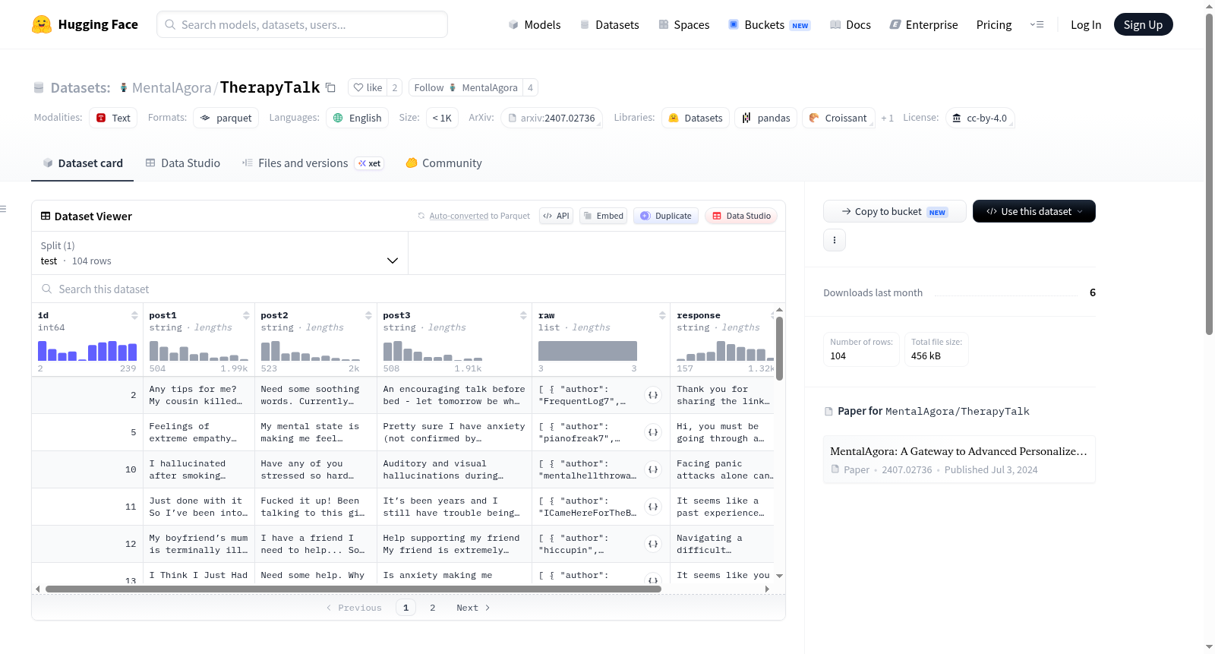Switch to Files and versions tab

pyautogui.click(x=313, y=163)
